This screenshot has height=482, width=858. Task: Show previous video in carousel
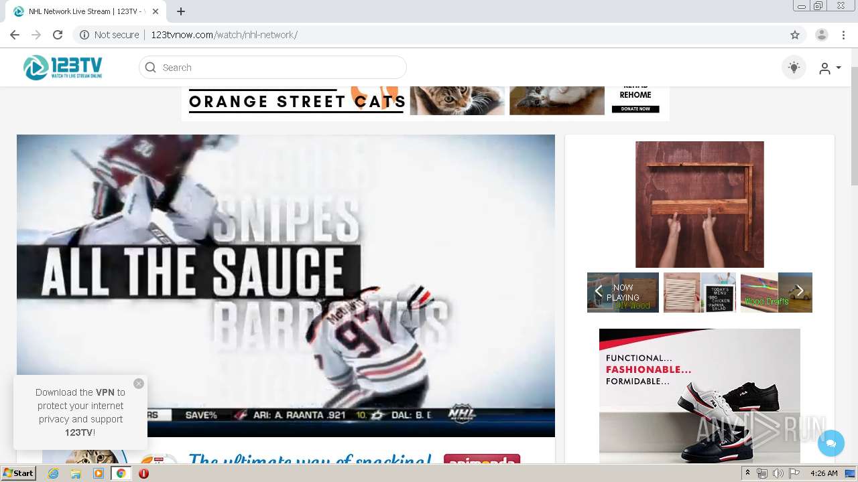pos(599,291)
